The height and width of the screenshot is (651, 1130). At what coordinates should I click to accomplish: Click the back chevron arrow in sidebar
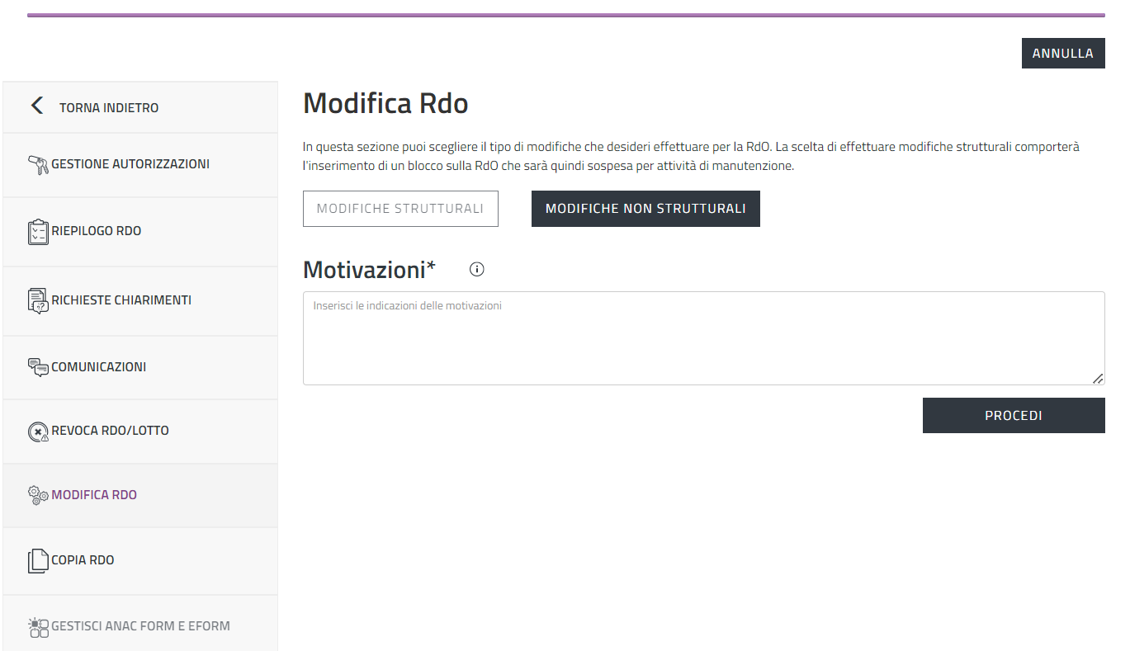36,106
